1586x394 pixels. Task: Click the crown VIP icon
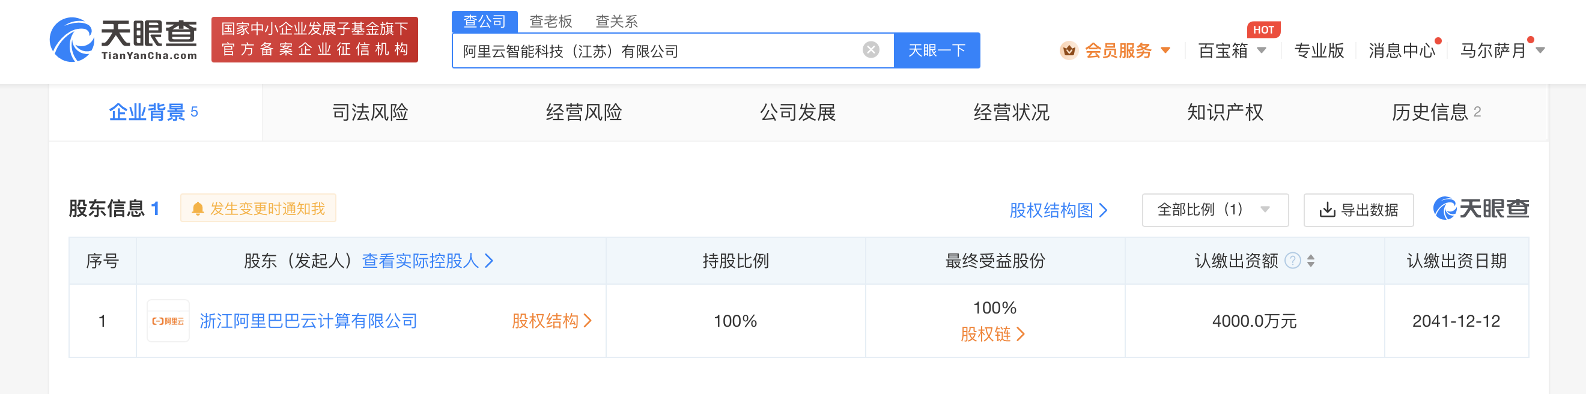click(1069, 50)
